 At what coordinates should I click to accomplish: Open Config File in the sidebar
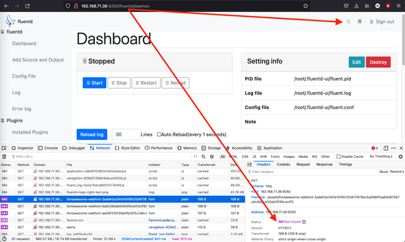24,76
